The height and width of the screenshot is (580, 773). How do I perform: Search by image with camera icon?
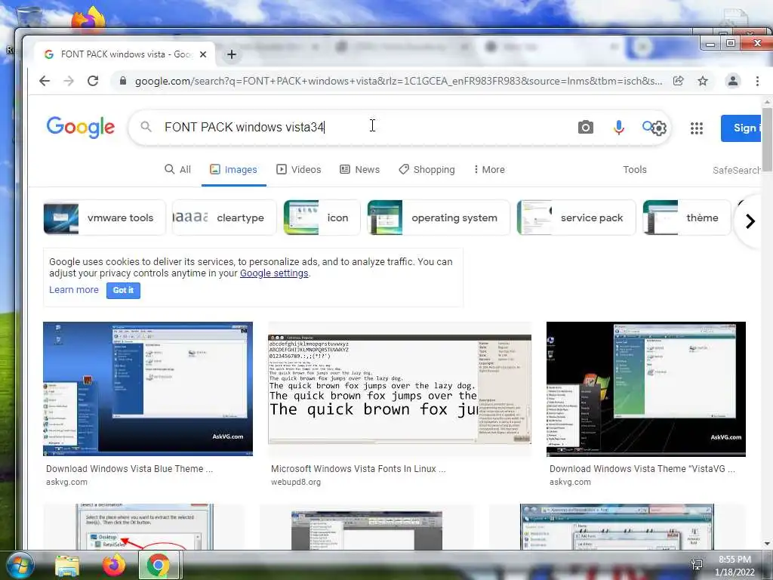tap(585, 127)
